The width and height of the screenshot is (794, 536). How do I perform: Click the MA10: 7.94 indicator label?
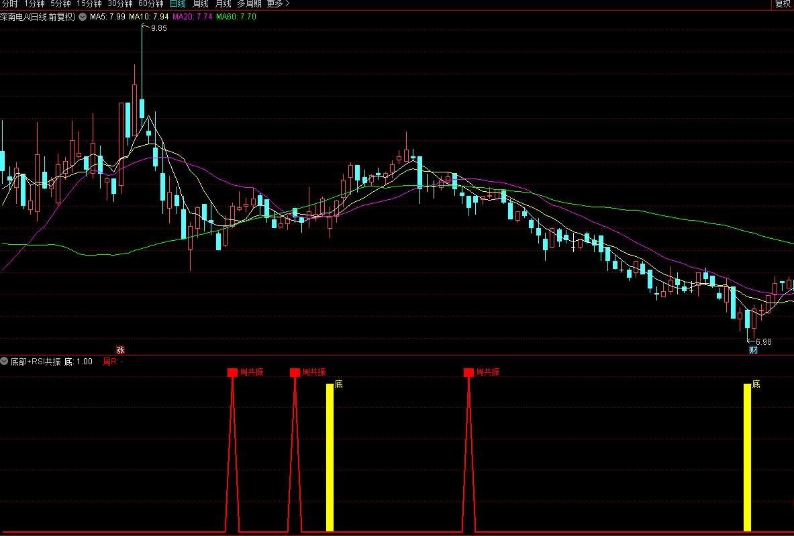pos(149,17)
